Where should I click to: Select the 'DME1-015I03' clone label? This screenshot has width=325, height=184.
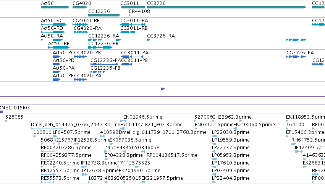(x=15, y=108)
